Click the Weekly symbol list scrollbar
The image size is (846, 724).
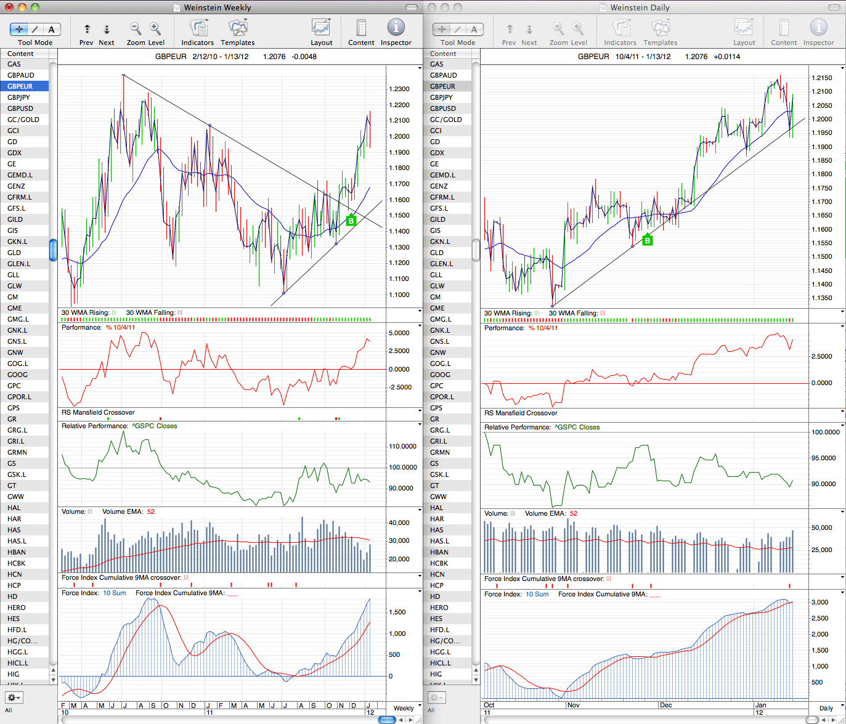53,250
